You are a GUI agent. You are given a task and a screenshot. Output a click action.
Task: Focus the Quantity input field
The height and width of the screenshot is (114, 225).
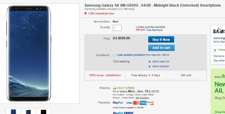click(117, 28)
